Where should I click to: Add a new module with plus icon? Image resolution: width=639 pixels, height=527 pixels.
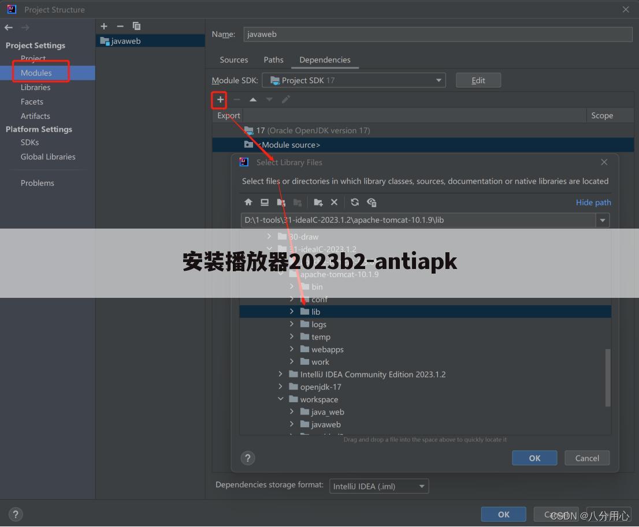pos(104,26)
